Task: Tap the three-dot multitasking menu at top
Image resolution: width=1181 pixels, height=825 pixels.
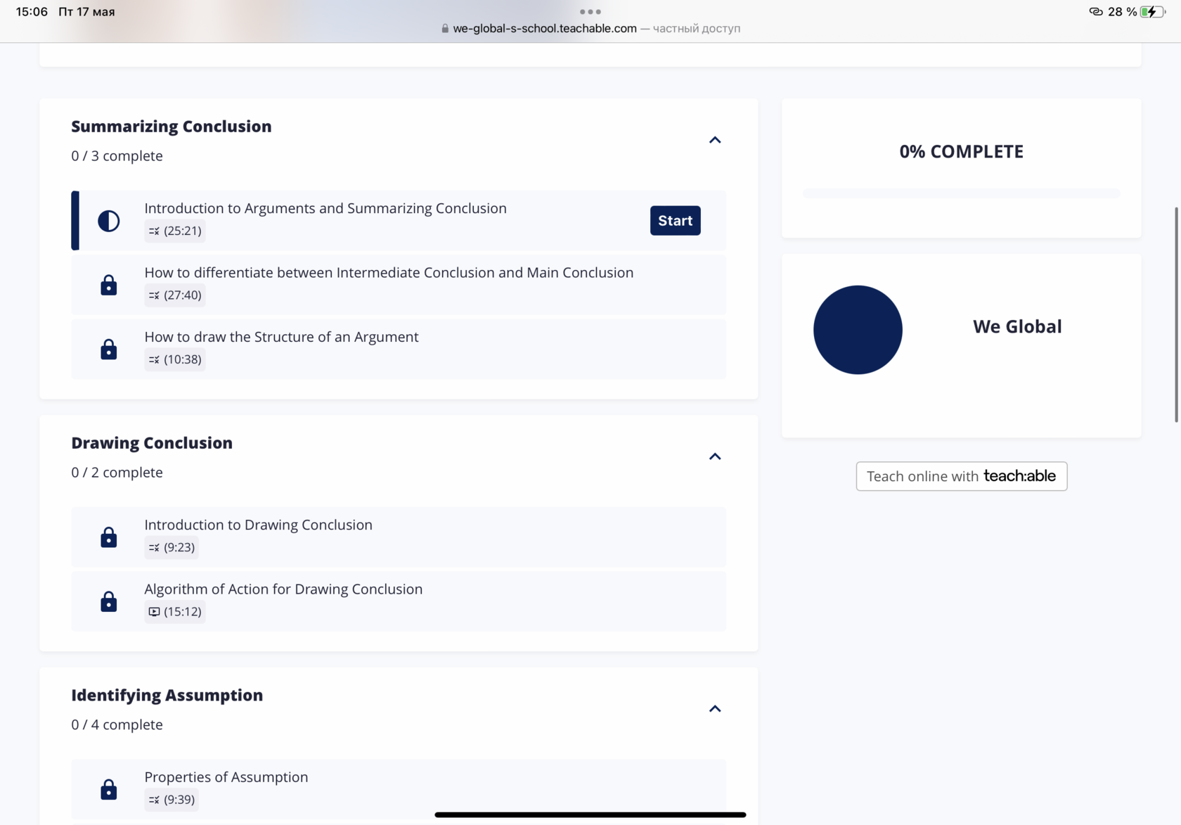Action: [x=590, y=12]
